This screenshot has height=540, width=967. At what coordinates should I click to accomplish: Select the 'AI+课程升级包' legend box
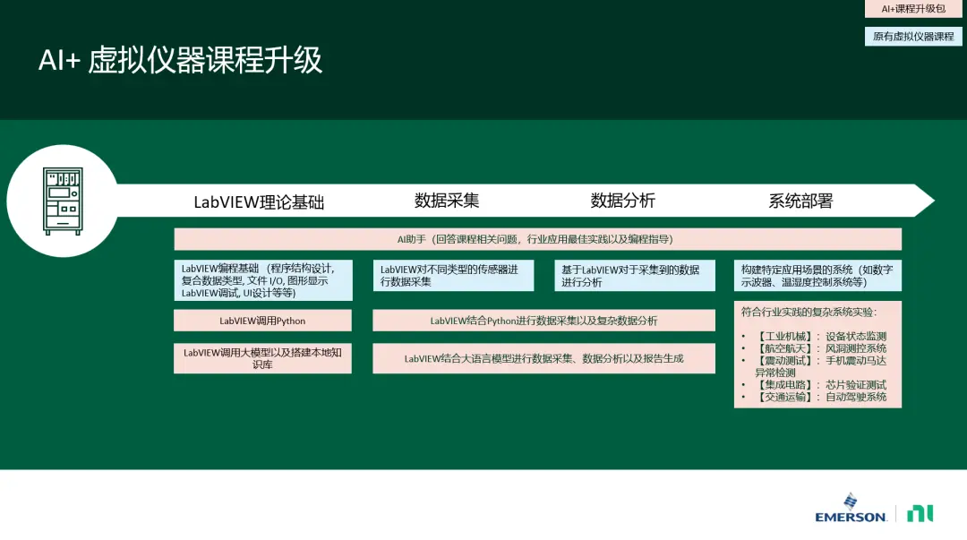[913, 9]
